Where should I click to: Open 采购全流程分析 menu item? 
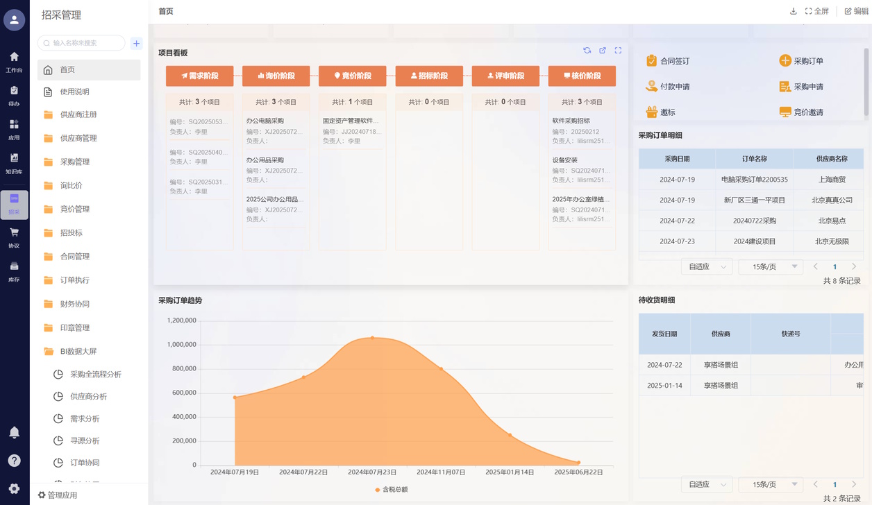click(x=95, y=375)
